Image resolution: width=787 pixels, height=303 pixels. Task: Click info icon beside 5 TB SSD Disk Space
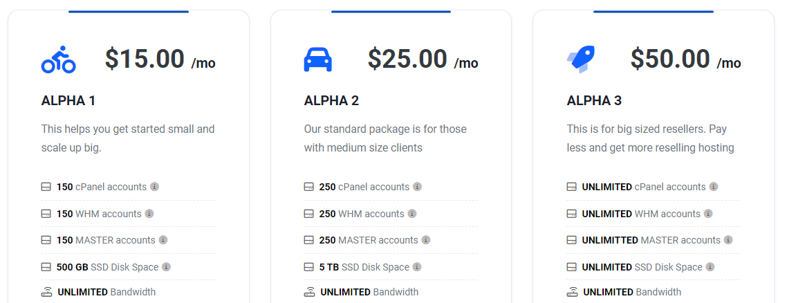click(418, 267)
